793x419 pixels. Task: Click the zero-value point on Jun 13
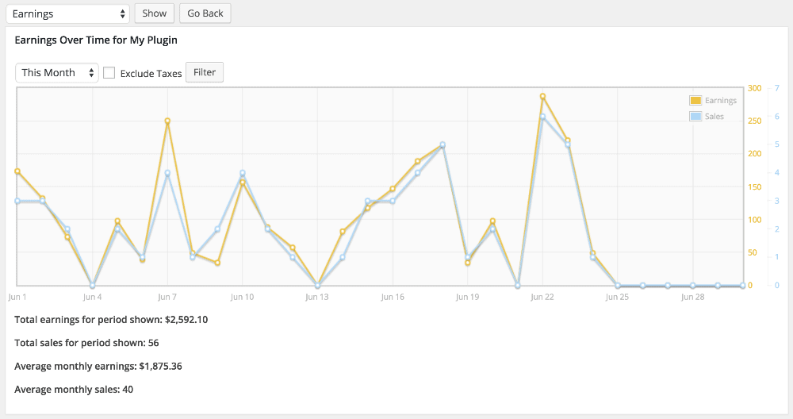317,286
